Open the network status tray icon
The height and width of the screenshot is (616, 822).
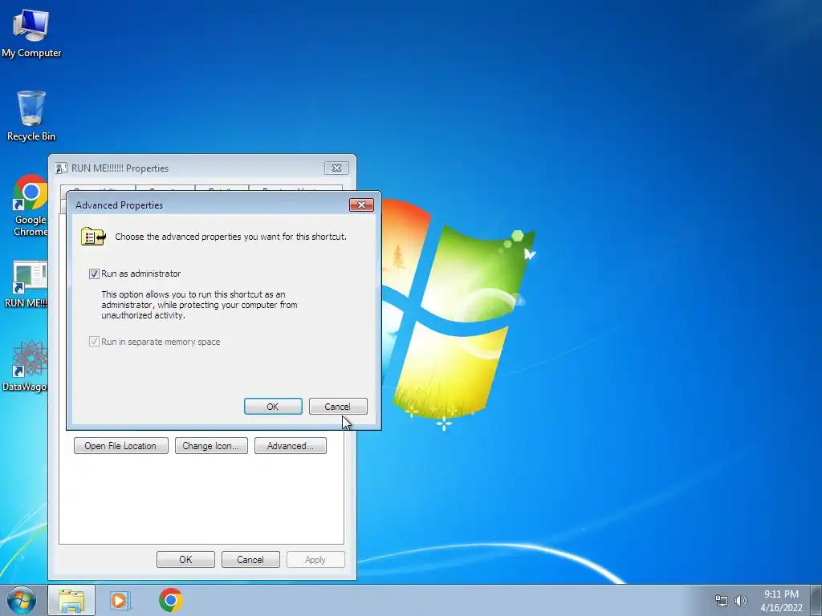click(x=722, y=601)
